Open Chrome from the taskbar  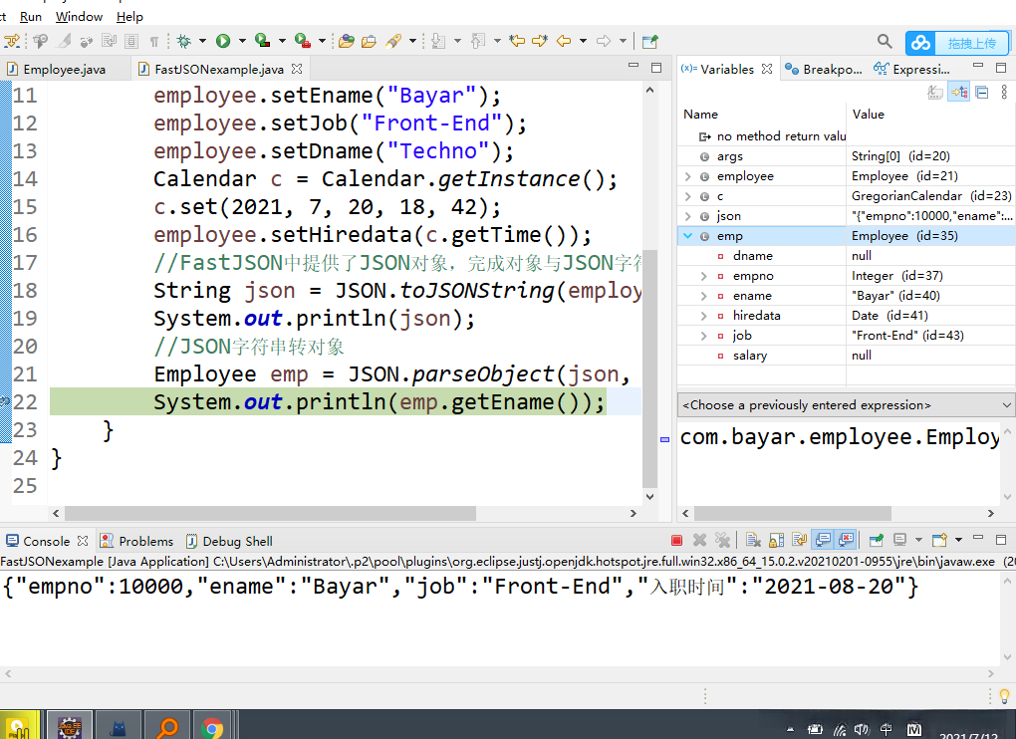211,727
